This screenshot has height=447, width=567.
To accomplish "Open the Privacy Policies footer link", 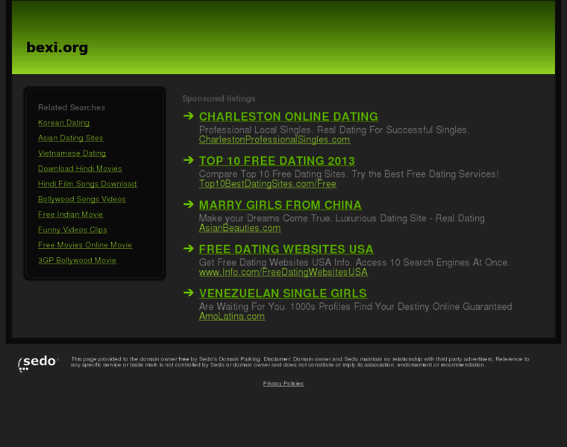I will 283,384.
